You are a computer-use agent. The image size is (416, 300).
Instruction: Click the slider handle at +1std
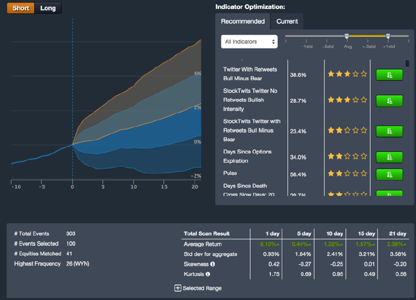click(x=388, y=36)
